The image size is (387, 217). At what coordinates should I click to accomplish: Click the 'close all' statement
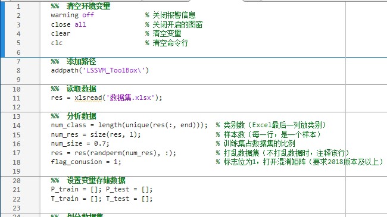point(68,24)
